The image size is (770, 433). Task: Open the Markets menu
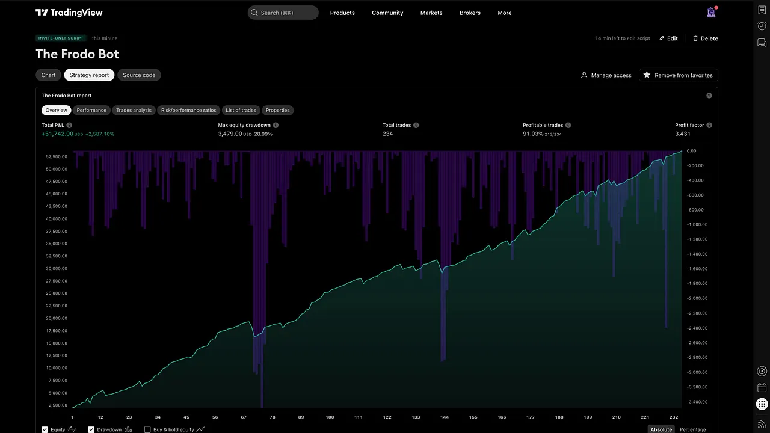pyautogui.click(x=431, y=13)
